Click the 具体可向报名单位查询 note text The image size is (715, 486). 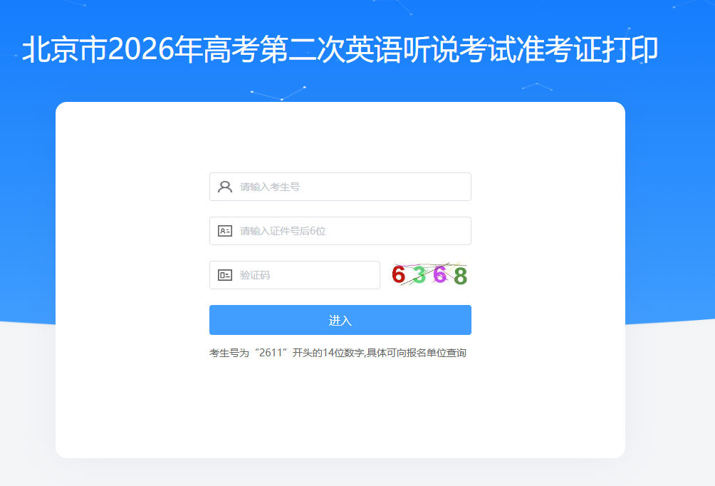[417, 353]
